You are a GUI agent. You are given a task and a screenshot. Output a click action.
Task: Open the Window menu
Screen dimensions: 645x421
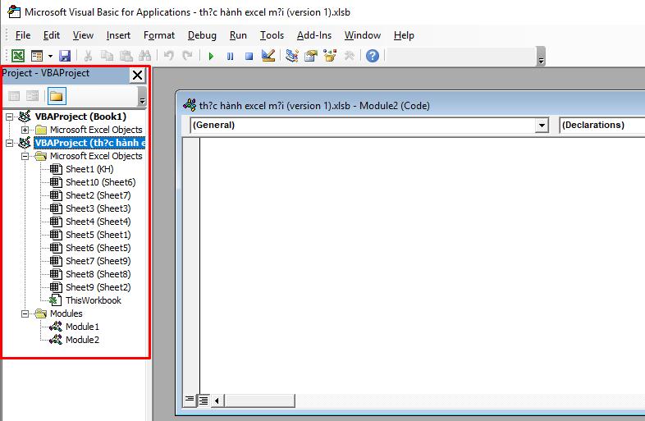click(x=363, y=35)
